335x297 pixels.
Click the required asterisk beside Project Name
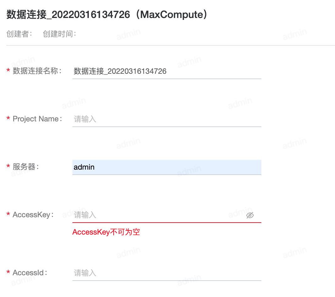point(8,118)
